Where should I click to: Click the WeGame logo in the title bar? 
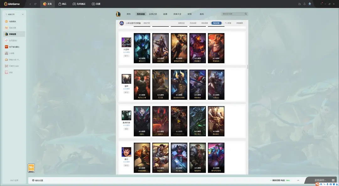[12, 4]
